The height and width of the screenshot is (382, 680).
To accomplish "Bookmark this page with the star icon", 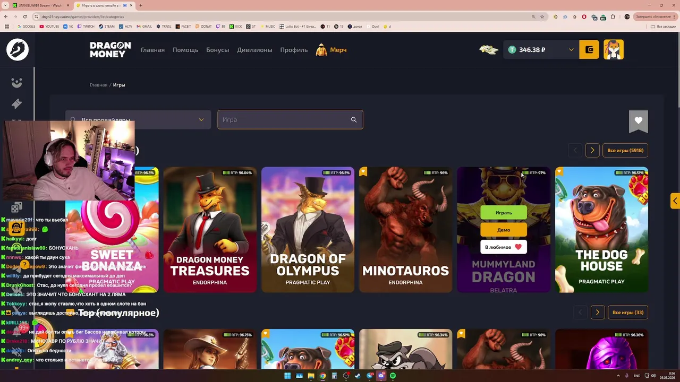I will tap(542, 16).
